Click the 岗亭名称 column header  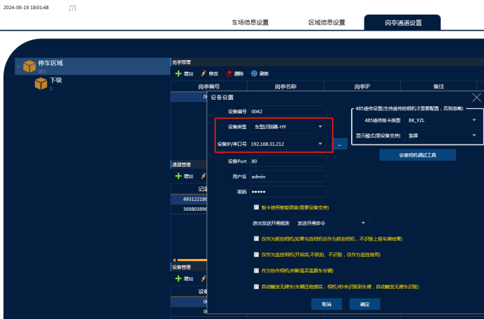tap(285, 87)
